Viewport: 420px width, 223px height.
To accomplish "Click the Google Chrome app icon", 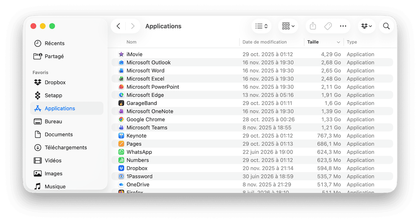I will 121,119.
